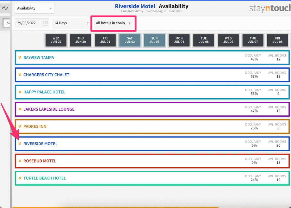The width and height of the screenshot is (291, 208).
Task: Click Padres Inn 73% occupancy value
Action: coord(254,128)
